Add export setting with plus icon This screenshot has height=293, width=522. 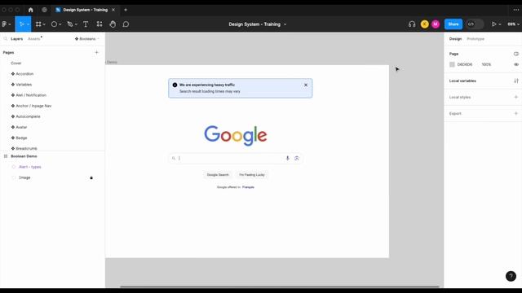[516, 114]
